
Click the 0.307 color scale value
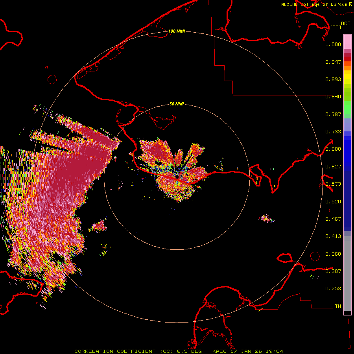click(333, 271)
